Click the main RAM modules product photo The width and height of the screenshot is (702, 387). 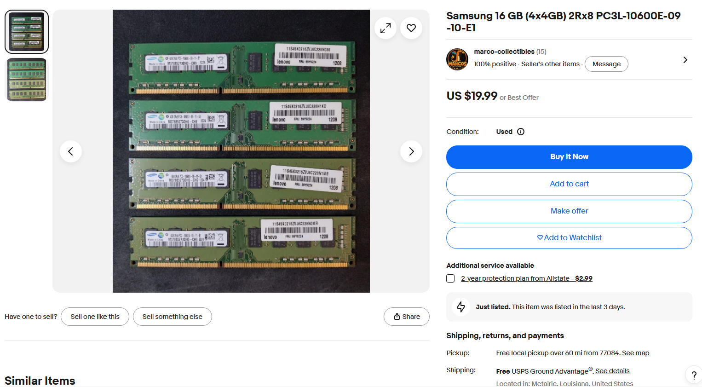point(241,151)
